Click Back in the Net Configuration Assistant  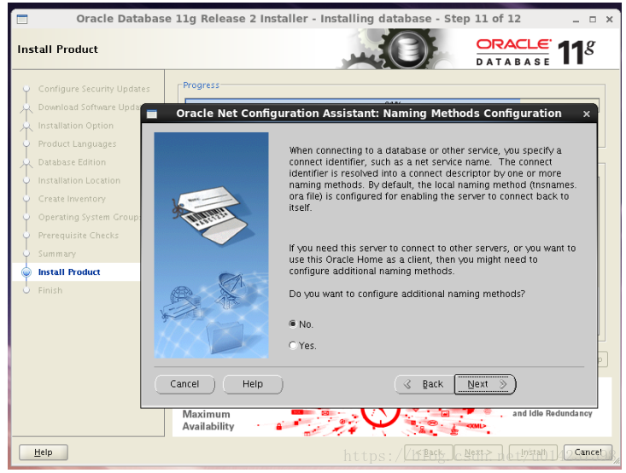click(x=424, y=384)
